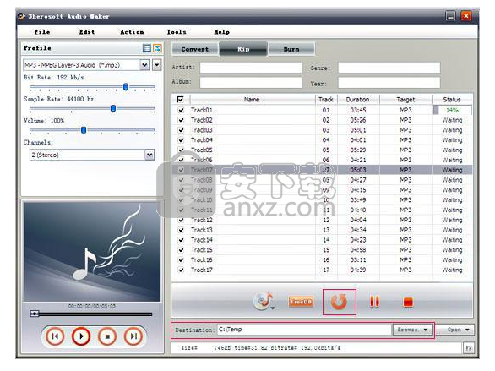This screenshot has height=371, width=495.
Task: Click the red Stop ripping icon
Action: (408, 303)
